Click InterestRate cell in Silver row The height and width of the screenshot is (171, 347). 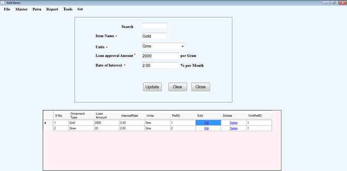pyautogui.click(x=132, y=128)
